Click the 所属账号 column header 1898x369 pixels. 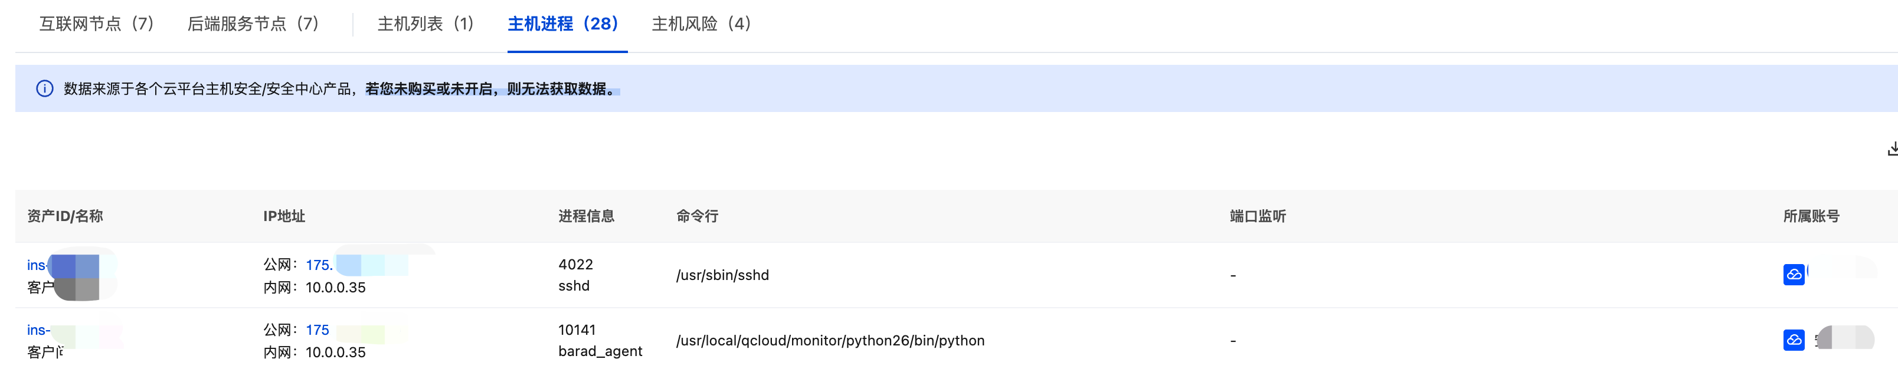[1811, 216]
